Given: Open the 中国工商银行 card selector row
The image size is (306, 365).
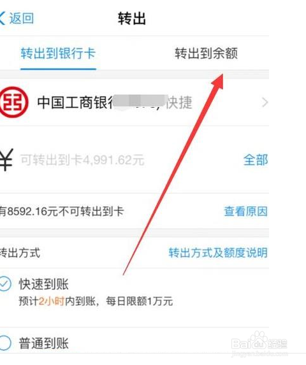Looking at the screenshot, I should click(135, 103).
